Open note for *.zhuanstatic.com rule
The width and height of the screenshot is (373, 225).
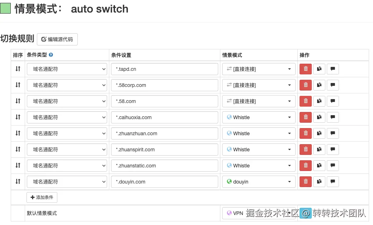333,166
